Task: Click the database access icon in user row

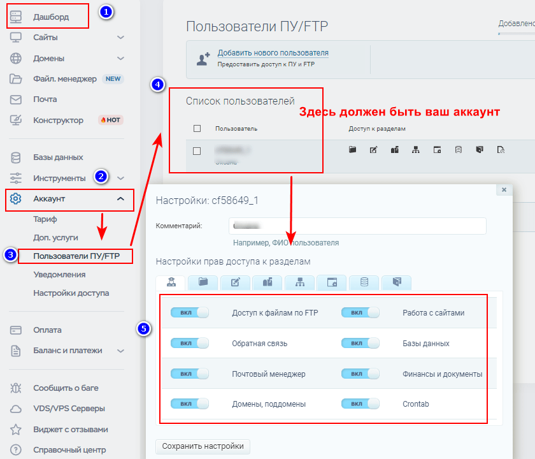Action: [459, 150]
